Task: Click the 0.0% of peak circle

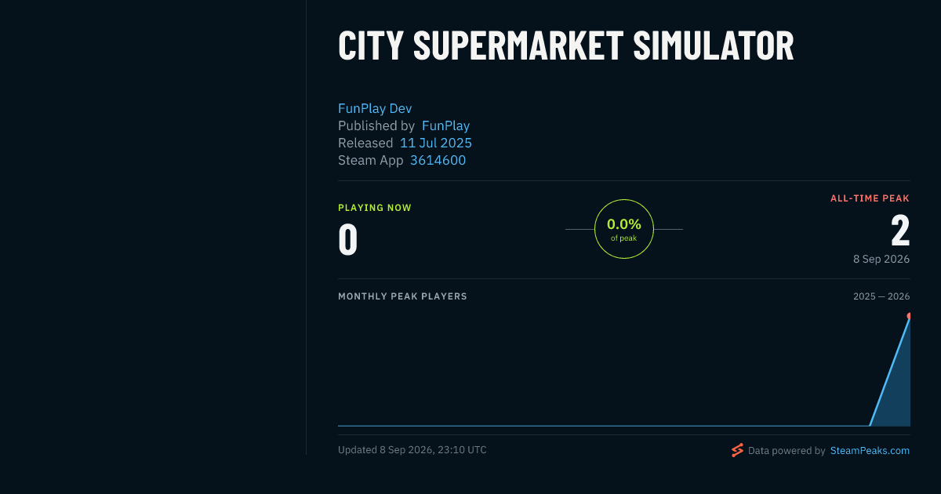Action: [x=624, y=229]
